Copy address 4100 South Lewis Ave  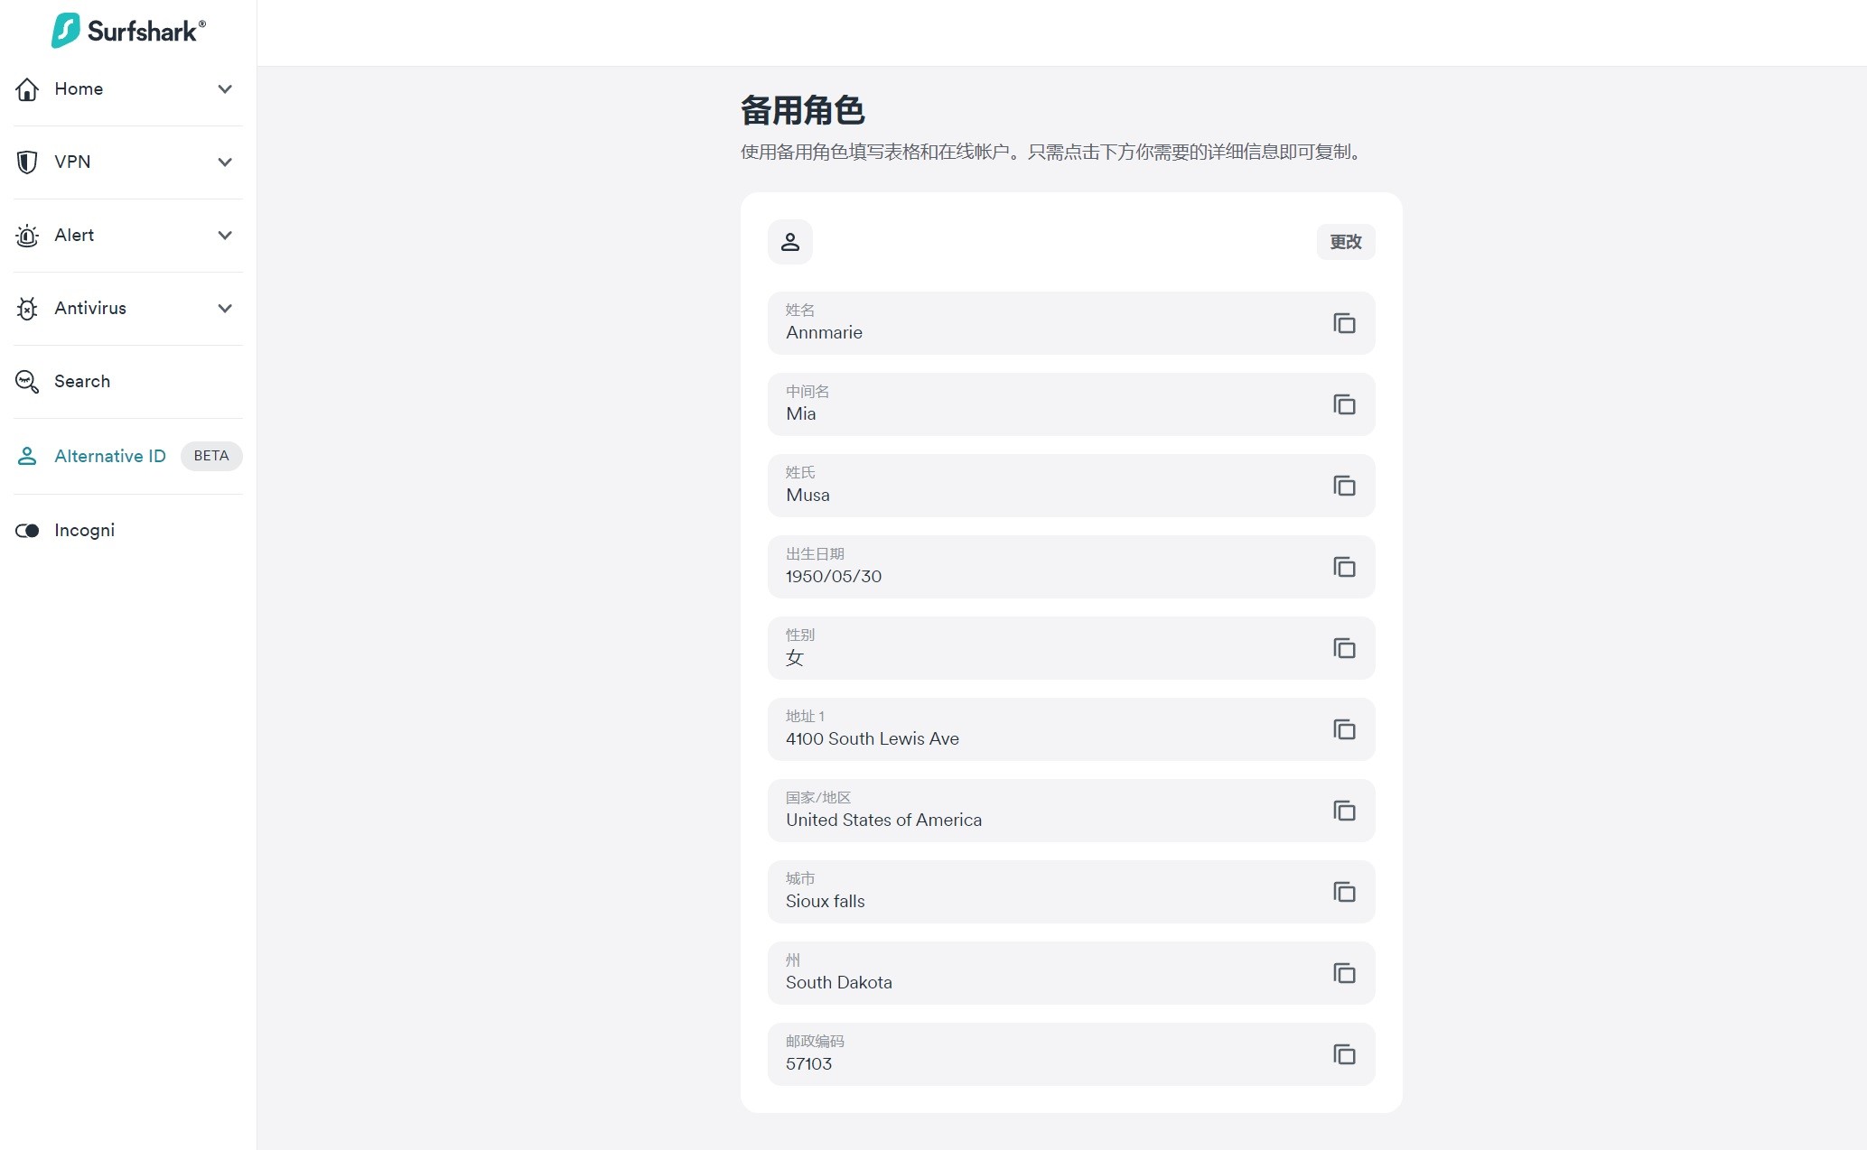pos(1344,729)
